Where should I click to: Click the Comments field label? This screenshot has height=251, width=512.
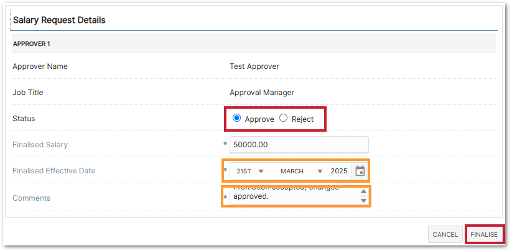pyautogui.click(x=32, y=198)
